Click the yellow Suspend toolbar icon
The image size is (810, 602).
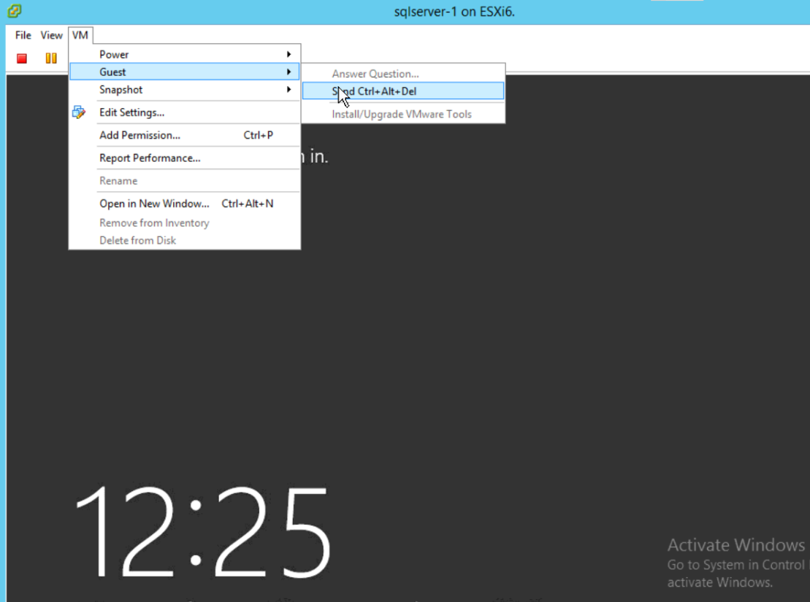pos(51,58)
